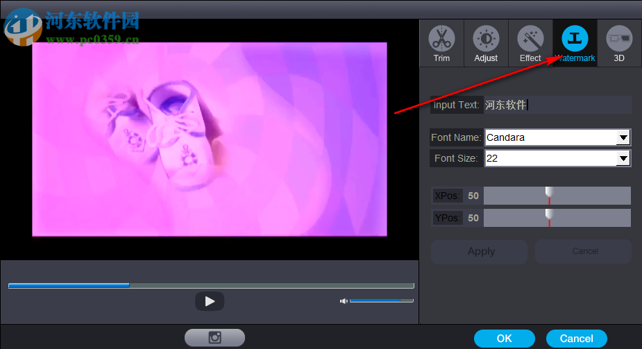Image resolution: width=642 pixels, height=349 pixels.
Task: Click the video preview frame
Action: pos(210,139)
